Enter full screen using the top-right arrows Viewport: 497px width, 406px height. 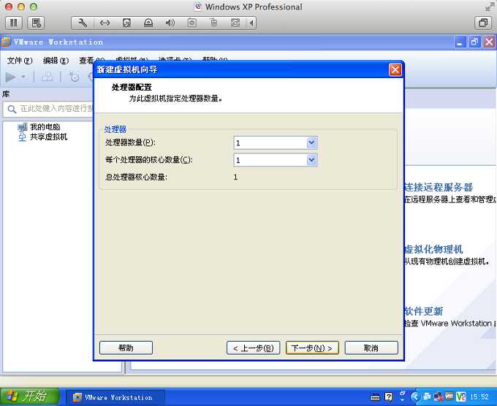point(490,7)
